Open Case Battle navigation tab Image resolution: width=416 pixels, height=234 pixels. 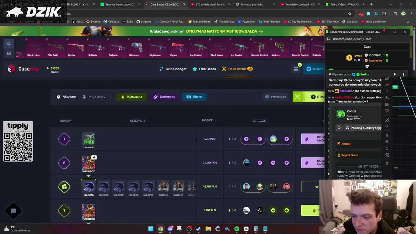pyautogui.click(x=237, y=69)
